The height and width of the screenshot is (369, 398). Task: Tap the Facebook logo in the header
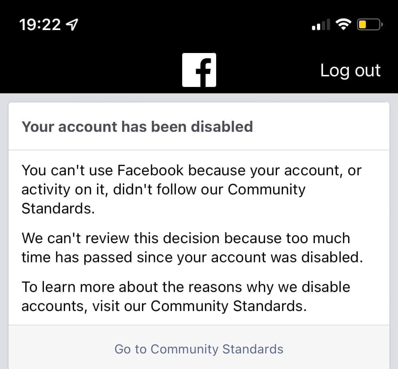click(199, 70)
